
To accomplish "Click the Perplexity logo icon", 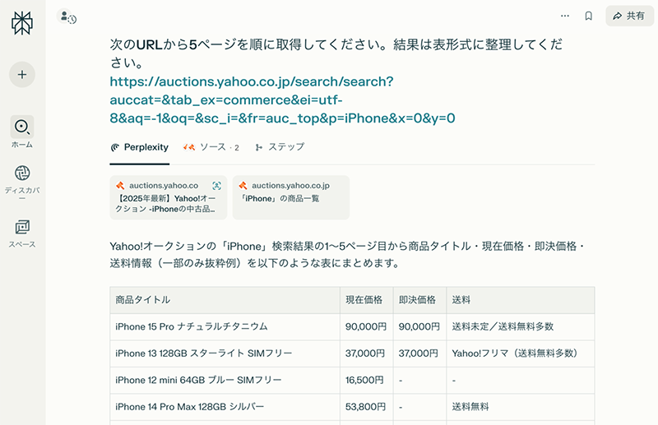I will pyautogui.click(x=22, y=23).
